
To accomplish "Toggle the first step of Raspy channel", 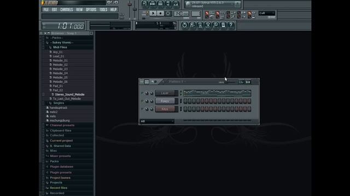I will [x=185, y=101].
